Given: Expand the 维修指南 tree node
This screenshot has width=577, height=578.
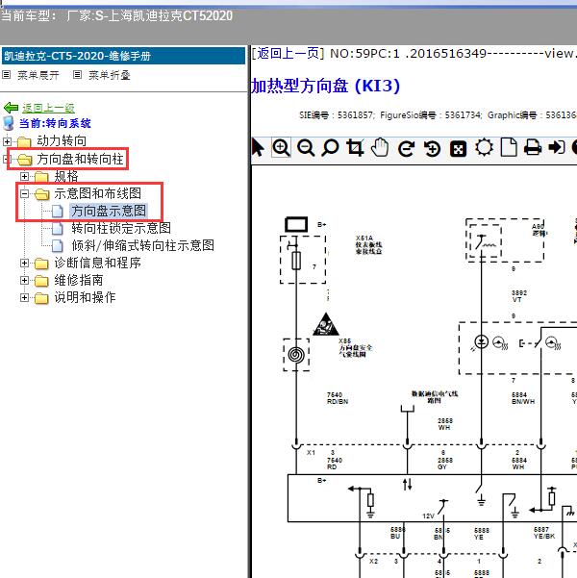Looking at the screenshot, I should (24, 280).
